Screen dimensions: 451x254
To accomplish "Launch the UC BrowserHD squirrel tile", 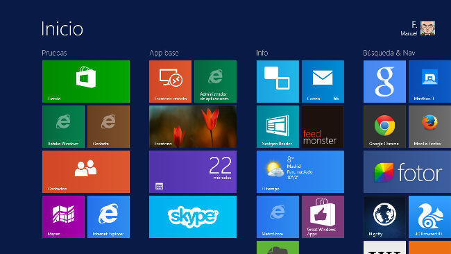I will (x=429, y=217).
